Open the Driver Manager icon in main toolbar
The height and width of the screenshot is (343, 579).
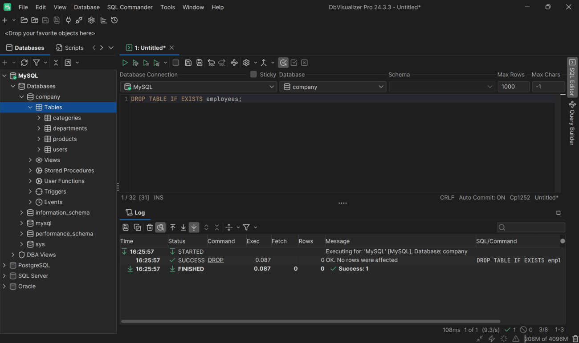pos(79,20)
